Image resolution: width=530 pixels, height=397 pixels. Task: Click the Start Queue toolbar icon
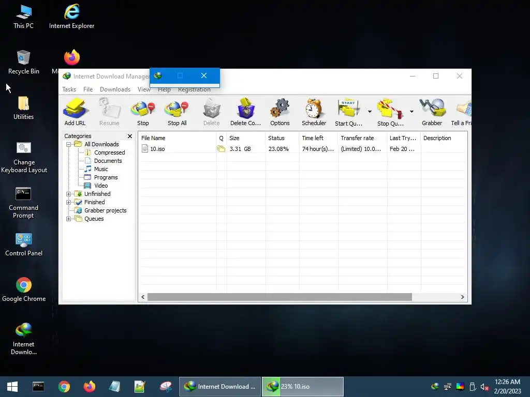point(348,112)
